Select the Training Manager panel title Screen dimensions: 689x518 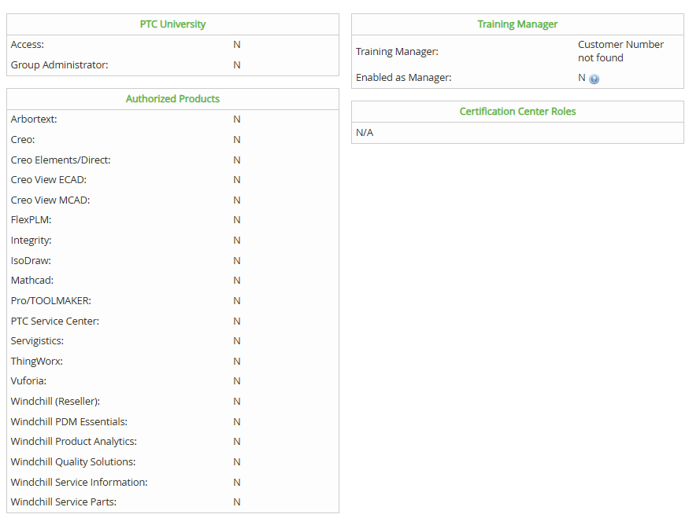[517, 24]
